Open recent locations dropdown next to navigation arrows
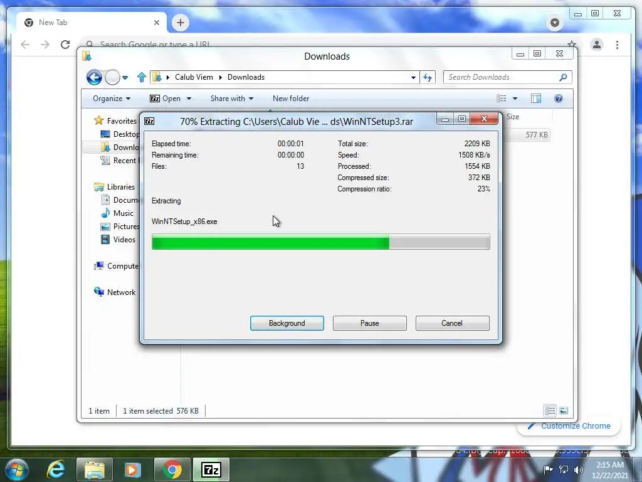The height and width of the screenshot is (482, 642). 125,77
